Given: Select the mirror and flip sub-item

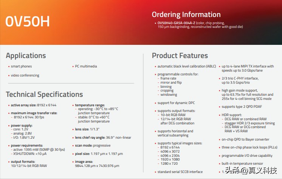Looking at the screenshot, I should (171, 83).
